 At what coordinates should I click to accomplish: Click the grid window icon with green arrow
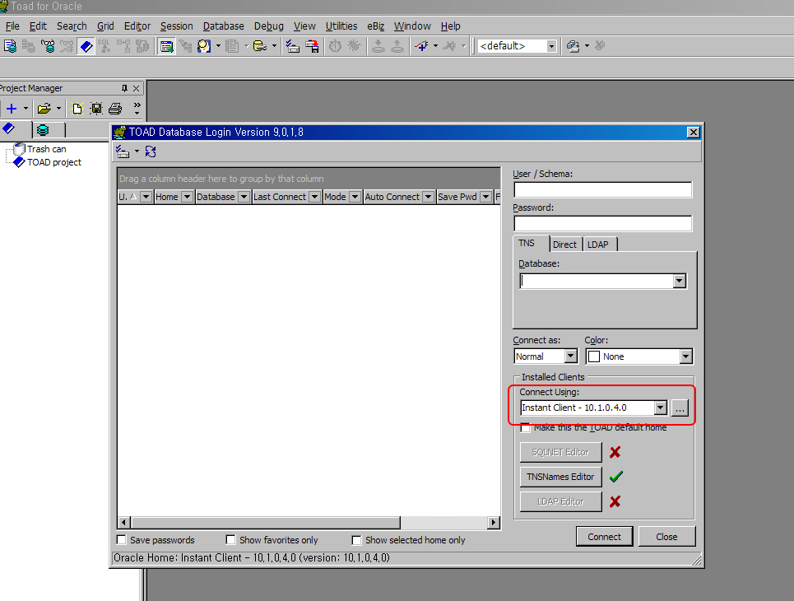click(x=166, y=46)
